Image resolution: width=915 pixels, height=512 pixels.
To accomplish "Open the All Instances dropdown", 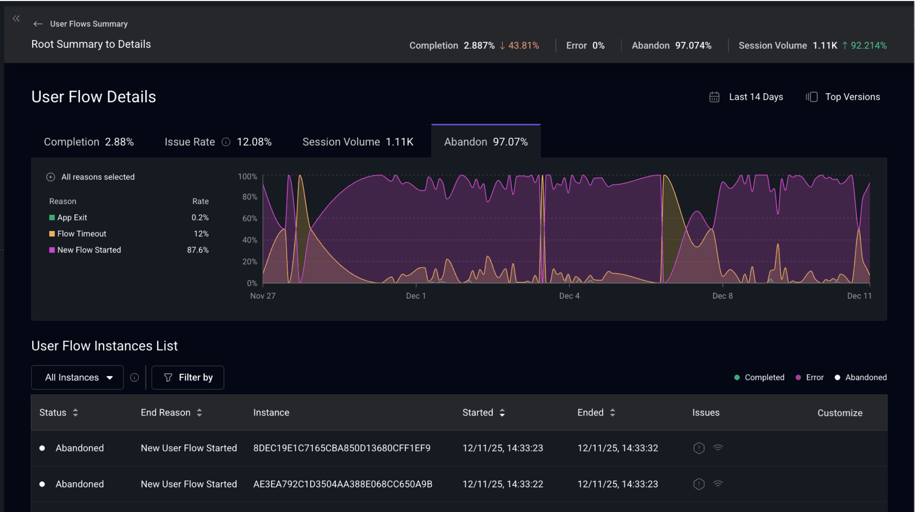I will click(78, 377).
